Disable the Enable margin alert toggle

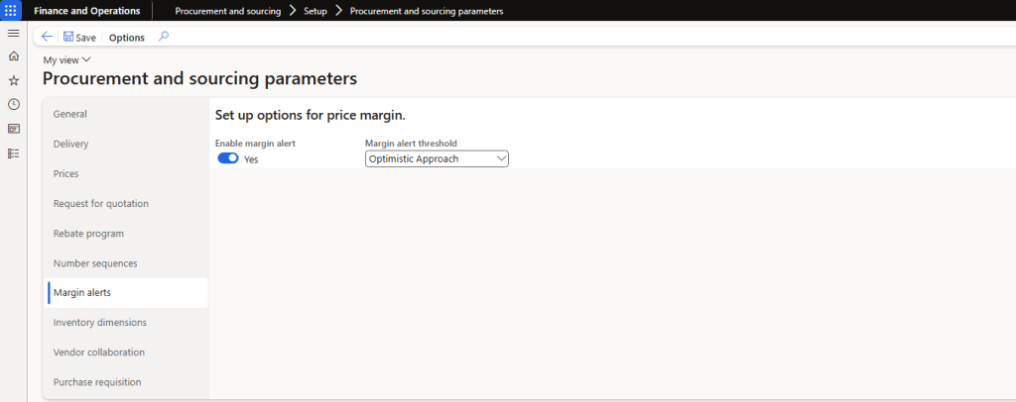[x=228, y=158]
